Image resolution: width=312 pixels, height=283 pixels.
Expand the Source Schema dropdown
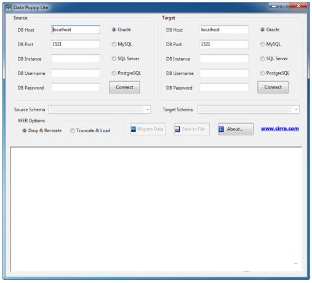pyautogui.click(x=148, y=110)
